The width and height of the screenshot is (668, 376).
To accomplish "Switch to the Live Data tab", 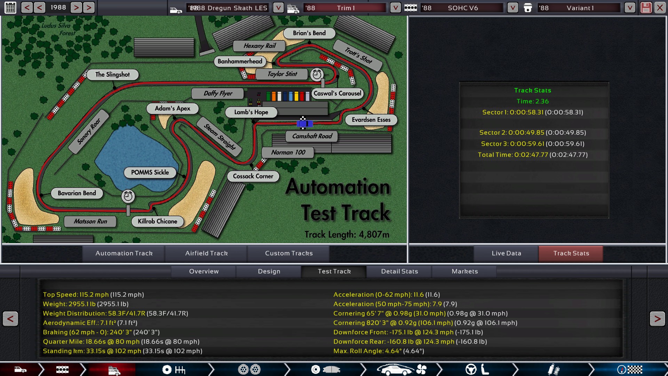I will tap(506, 253).
